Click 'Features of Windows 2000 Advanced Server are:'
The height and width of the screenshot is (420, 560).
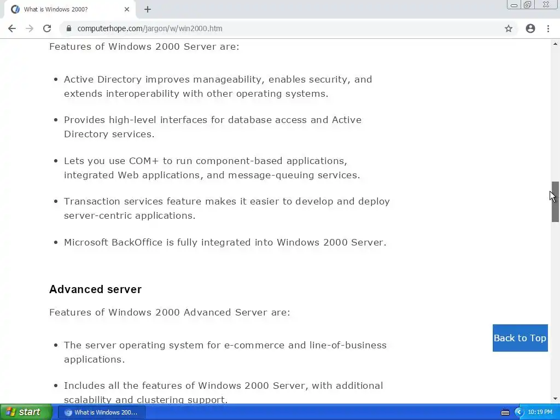tap(170, 312)
